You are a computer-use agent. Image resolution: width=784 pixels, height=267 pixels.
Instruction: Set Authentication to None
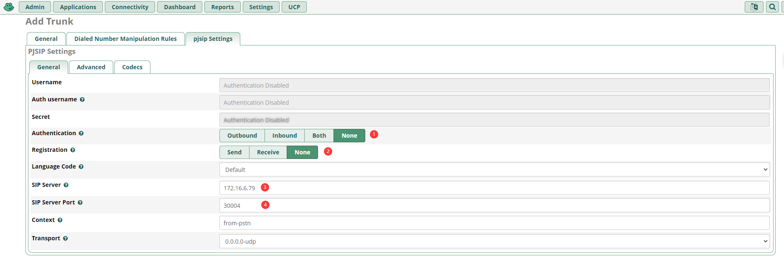[x=349, y=136]
